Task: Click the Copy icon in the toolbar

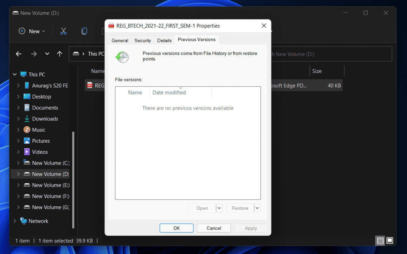Action: click(84, 31)
